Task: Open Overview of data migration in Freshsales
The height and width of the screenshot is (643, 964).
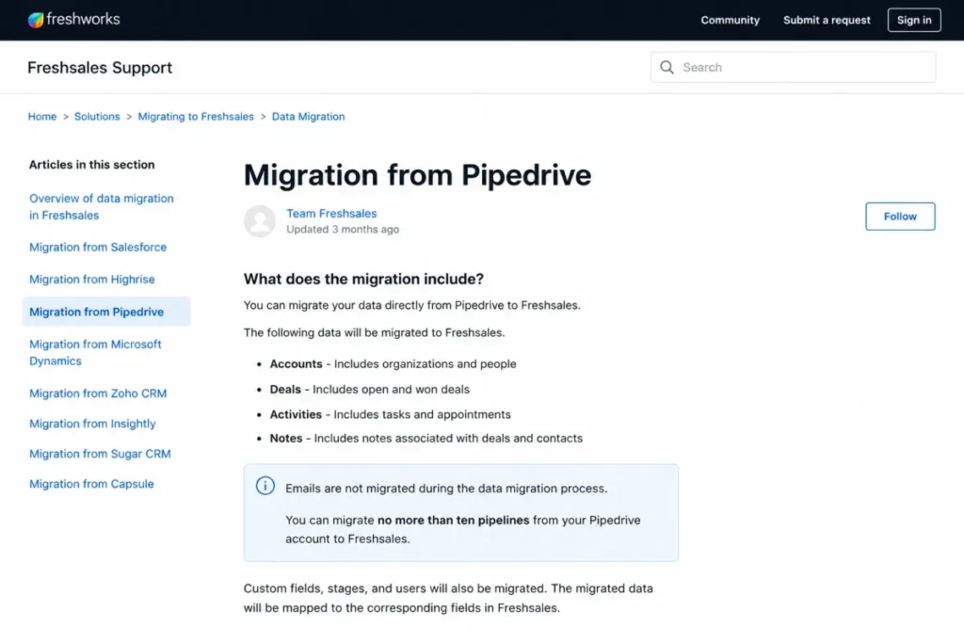Action: [x=102, y=206]
